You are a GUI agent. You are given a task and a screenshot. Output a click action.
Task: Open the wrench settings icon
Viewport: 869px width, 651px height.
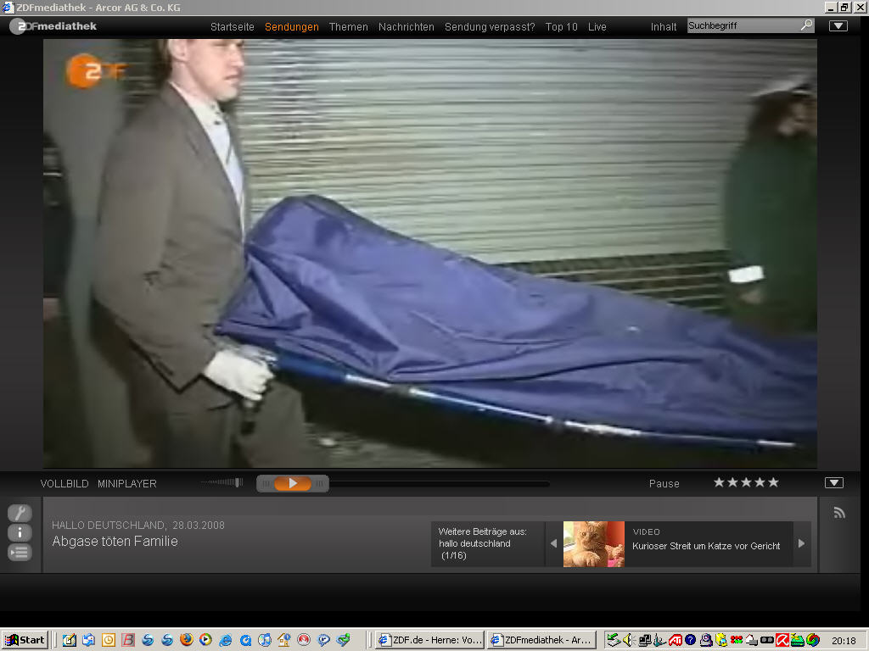pos(20,513)
